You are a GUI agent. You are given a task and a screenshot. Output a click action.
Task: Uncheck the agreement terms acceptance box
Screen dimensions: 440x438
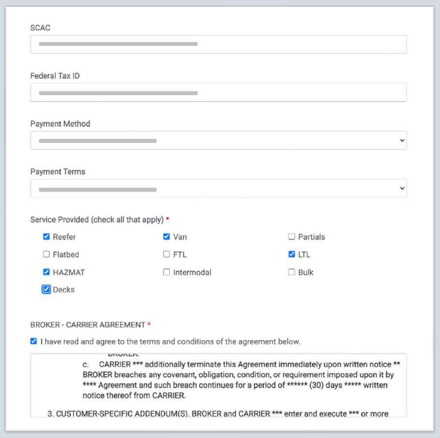click(33, 341)
